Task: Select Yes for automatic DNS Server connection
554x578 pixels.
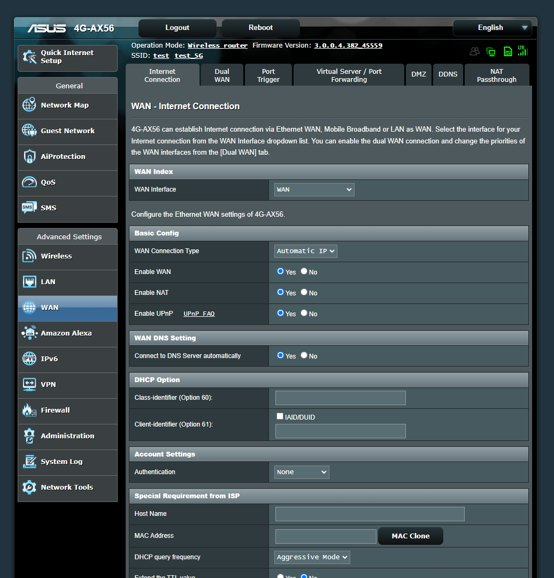Action: tap(280, 355)
